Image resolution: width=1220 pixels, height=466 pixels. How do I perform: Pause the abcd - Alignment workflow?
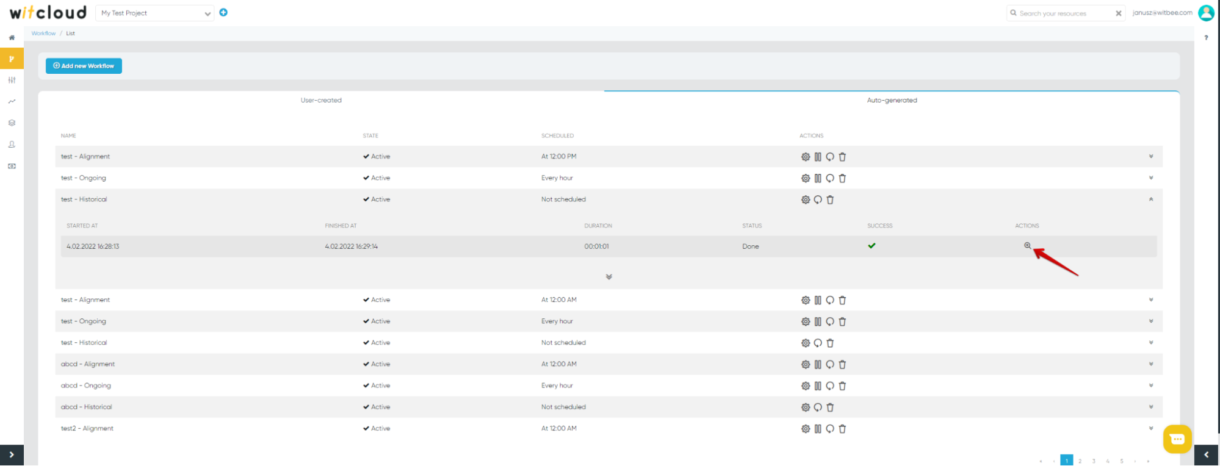pos(818,364)
